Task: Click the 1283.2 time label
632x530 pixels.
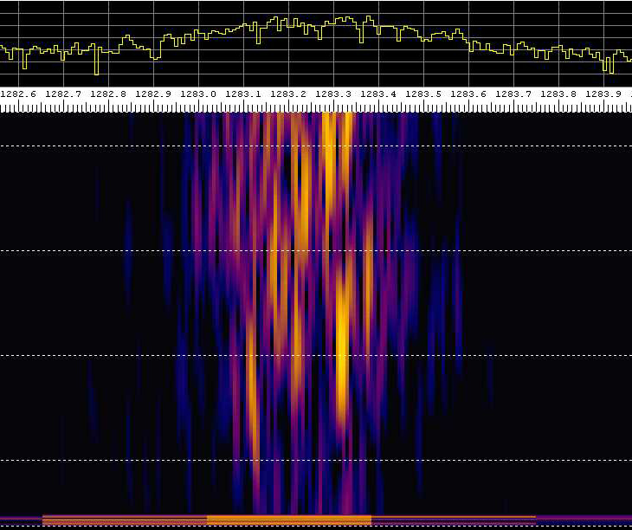Action: [288, 94]
